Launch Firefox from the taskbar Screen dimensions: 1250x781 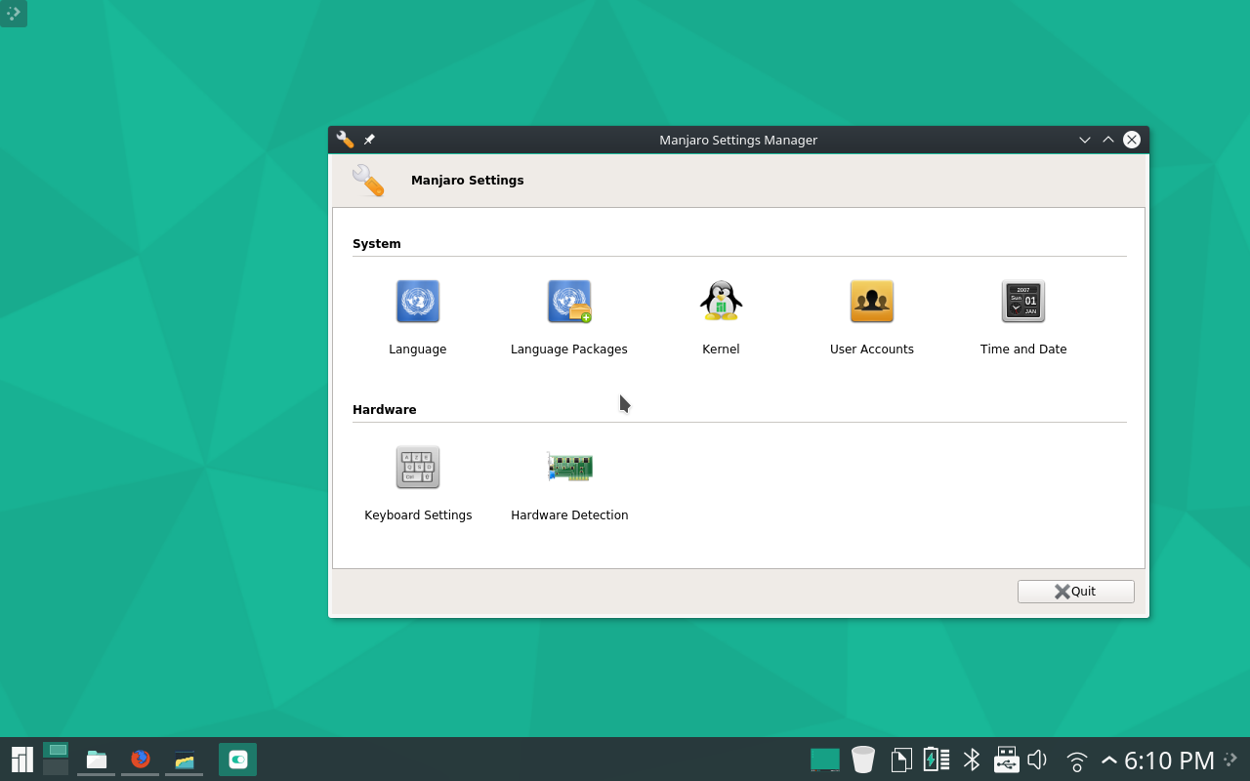[x=140, y=759]
